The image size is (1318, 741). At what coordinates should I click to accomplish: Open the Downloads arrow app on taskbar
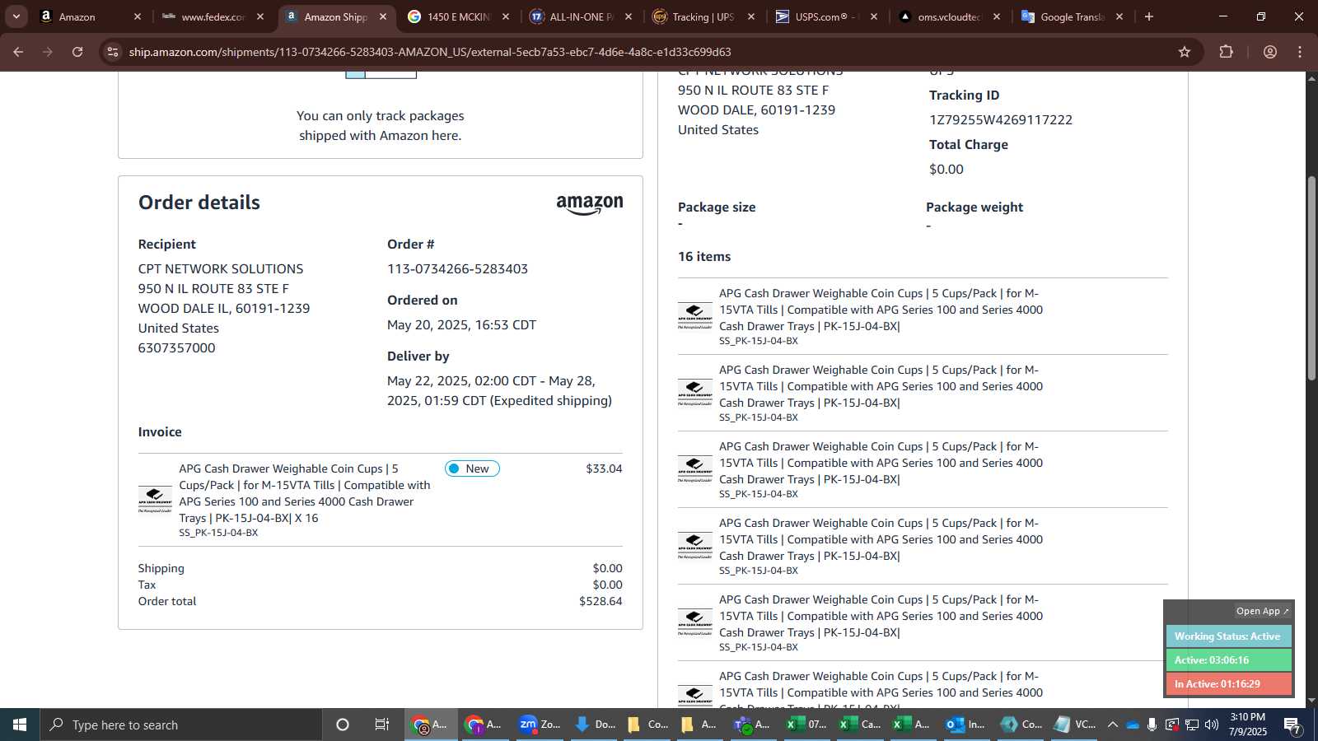[x=594, y=725]
